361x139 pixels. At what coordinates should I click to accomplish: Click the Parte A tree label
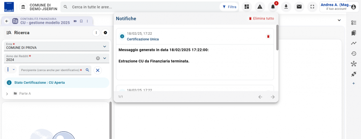tap(25, 94)
